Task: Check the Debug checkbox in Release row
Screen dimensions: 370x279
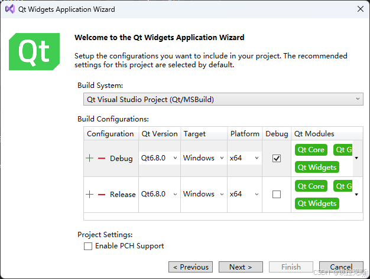Action: [x=277, y=194]
